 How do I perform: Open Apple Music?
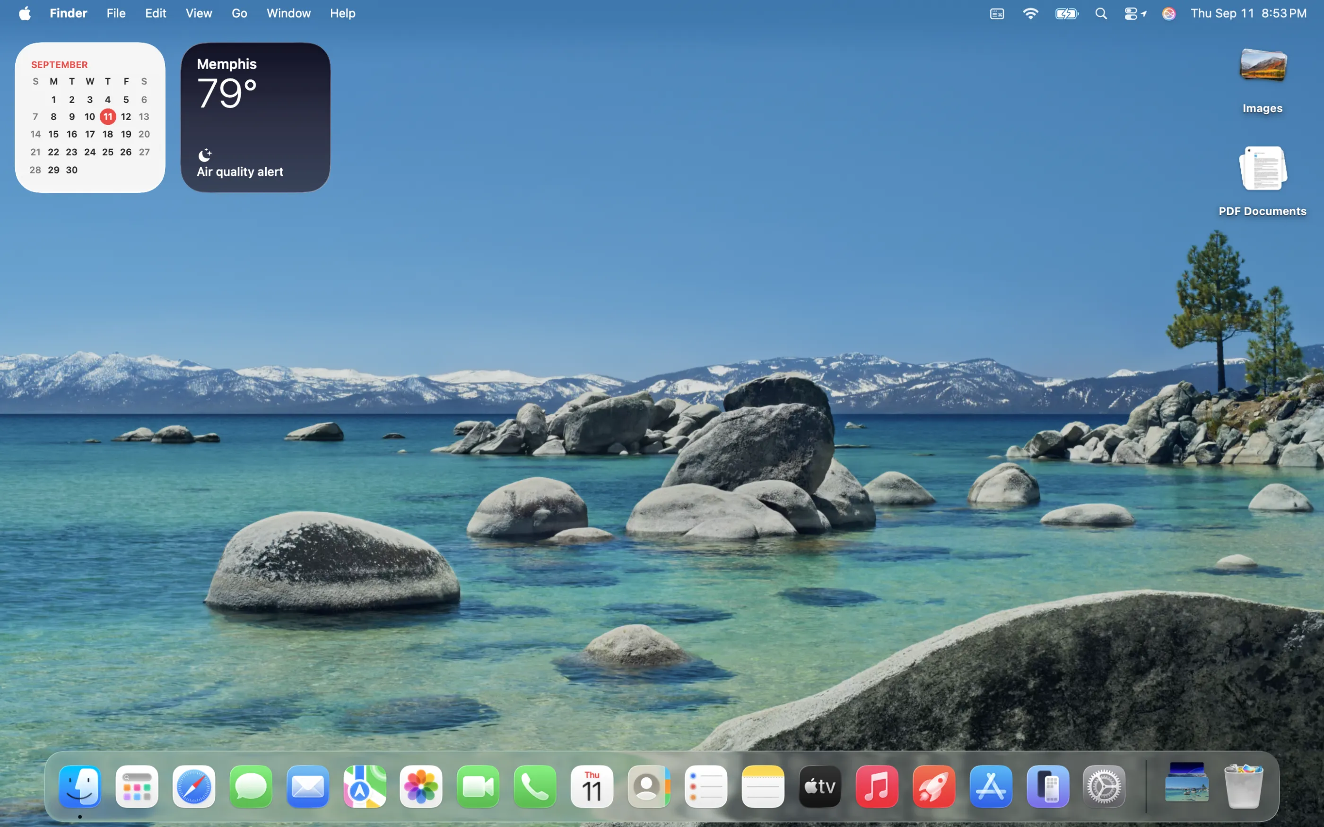click(876, 786)
